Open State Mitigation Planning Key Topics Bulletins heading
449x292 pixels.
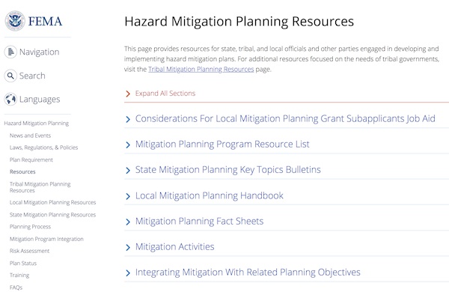click(228, 170)
